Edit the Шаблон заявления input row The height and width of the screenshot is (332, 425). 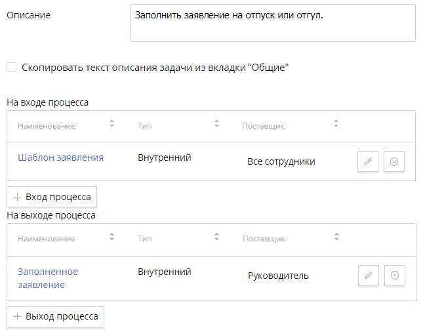[x=368, y=161]
